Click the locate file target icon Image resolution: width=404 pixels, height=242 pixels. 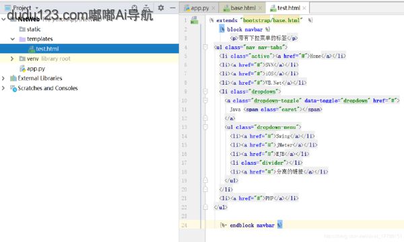click(134, 7)
